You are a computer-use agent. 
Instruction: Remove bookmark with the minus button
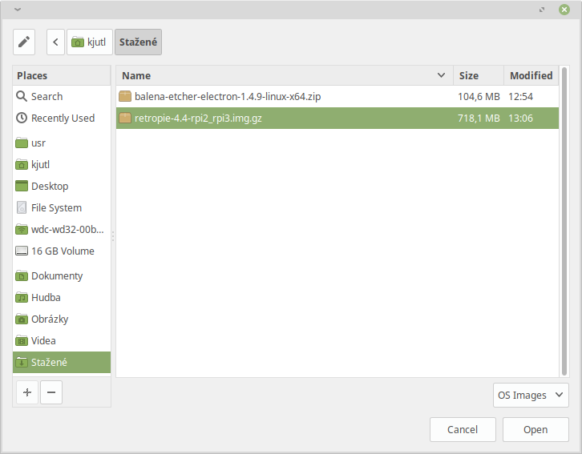pyautogui.click(x=51, y=392)
